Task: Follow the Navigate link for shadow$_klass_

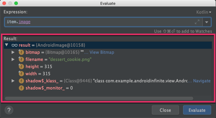Action: click(202, 81)
